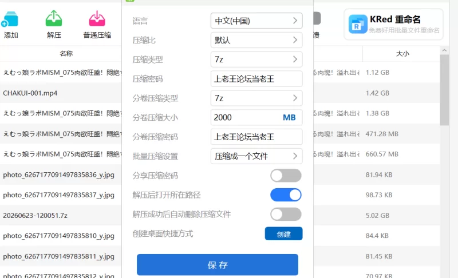Click the 分卷压缩密码 input field
458x278 pixels.
pos(256,137)
